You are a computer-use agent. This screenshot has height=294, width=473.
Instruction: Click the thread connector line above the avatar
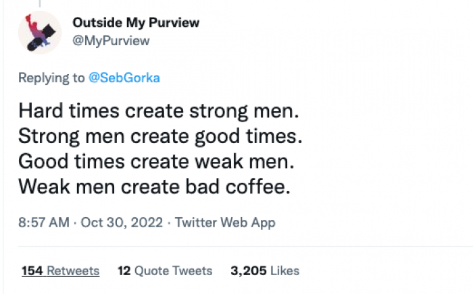39,3
